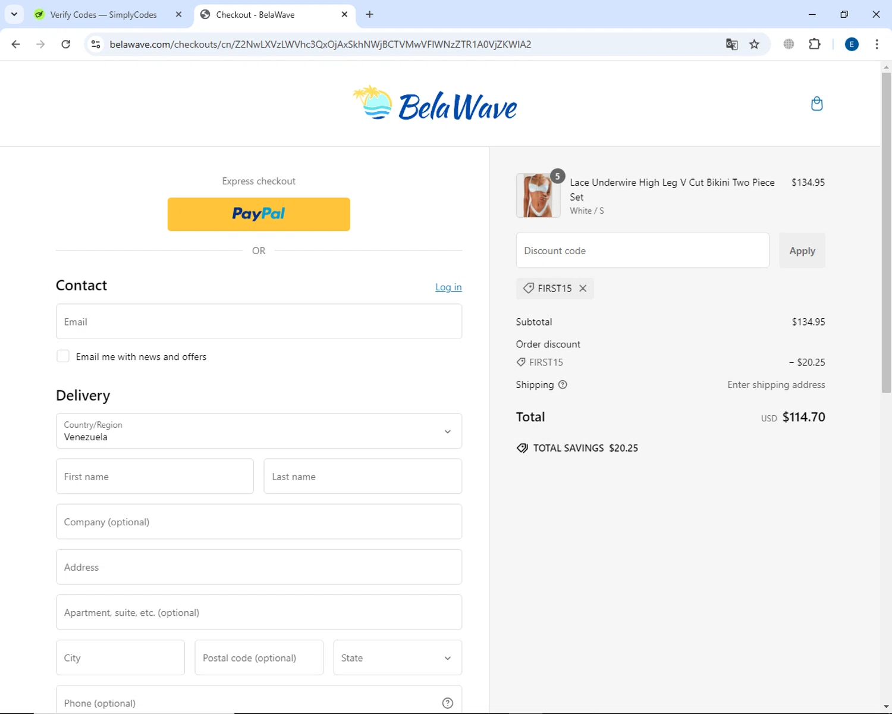Restore down the Chrome window
Viewport: 892px width, 714px height.
(844, 14)
